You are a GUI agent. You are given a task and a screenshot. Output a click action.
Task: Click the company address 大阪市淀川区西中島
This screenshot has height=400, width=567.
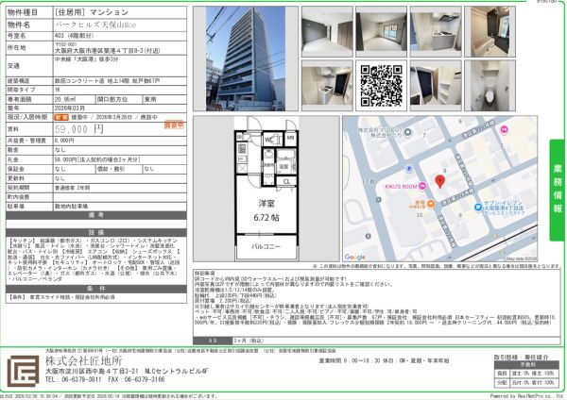pyautogui.click(x=127, y=371)
